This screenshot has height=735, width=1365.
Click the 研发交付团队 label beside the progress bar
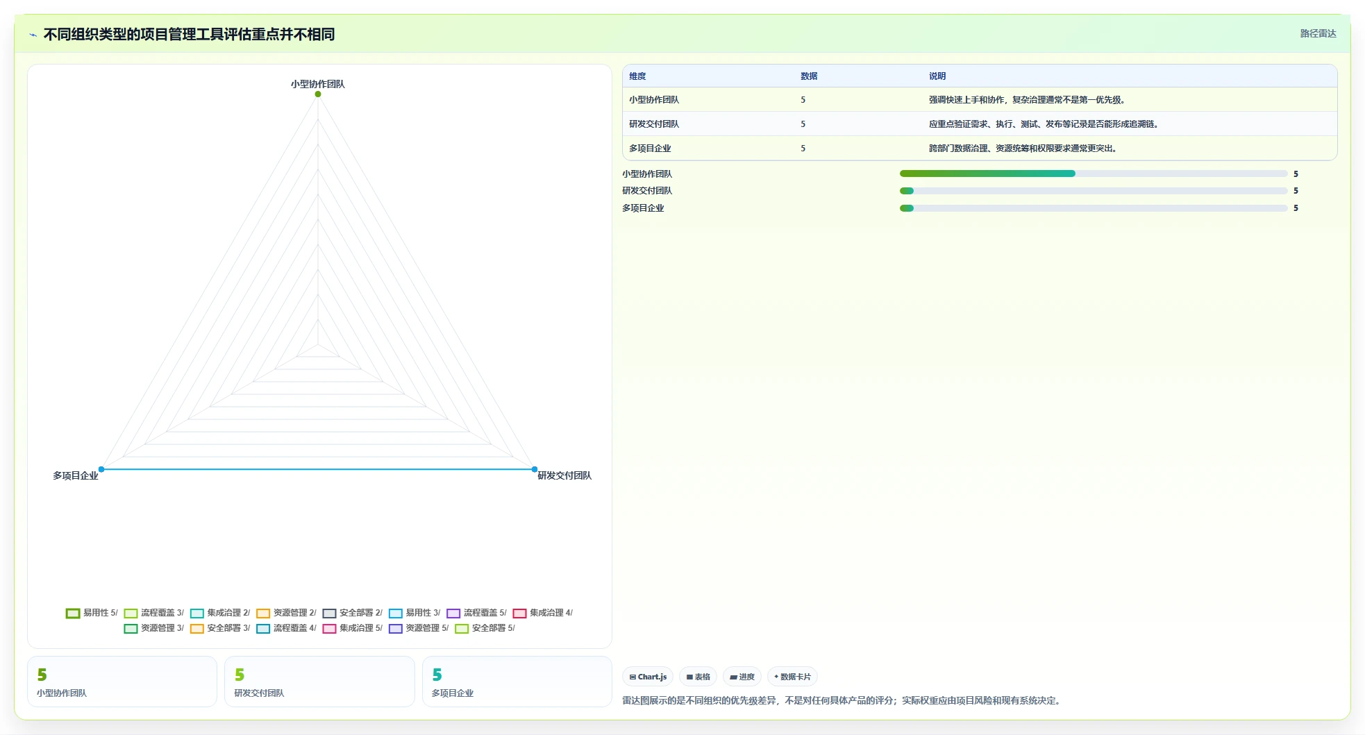pos(647,191)
